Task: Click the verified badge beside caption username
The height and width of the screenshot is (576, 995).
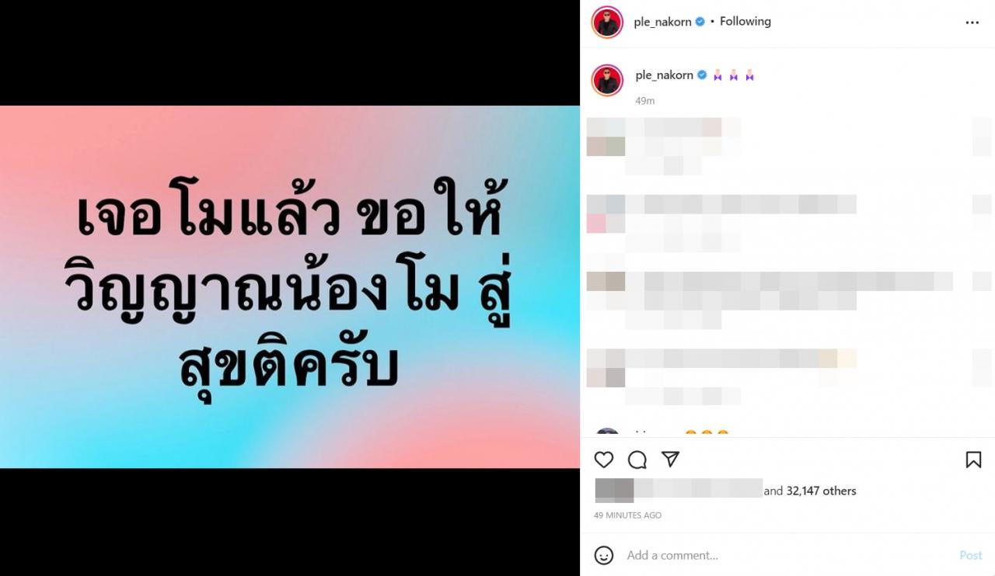Action: pos(702,75)
